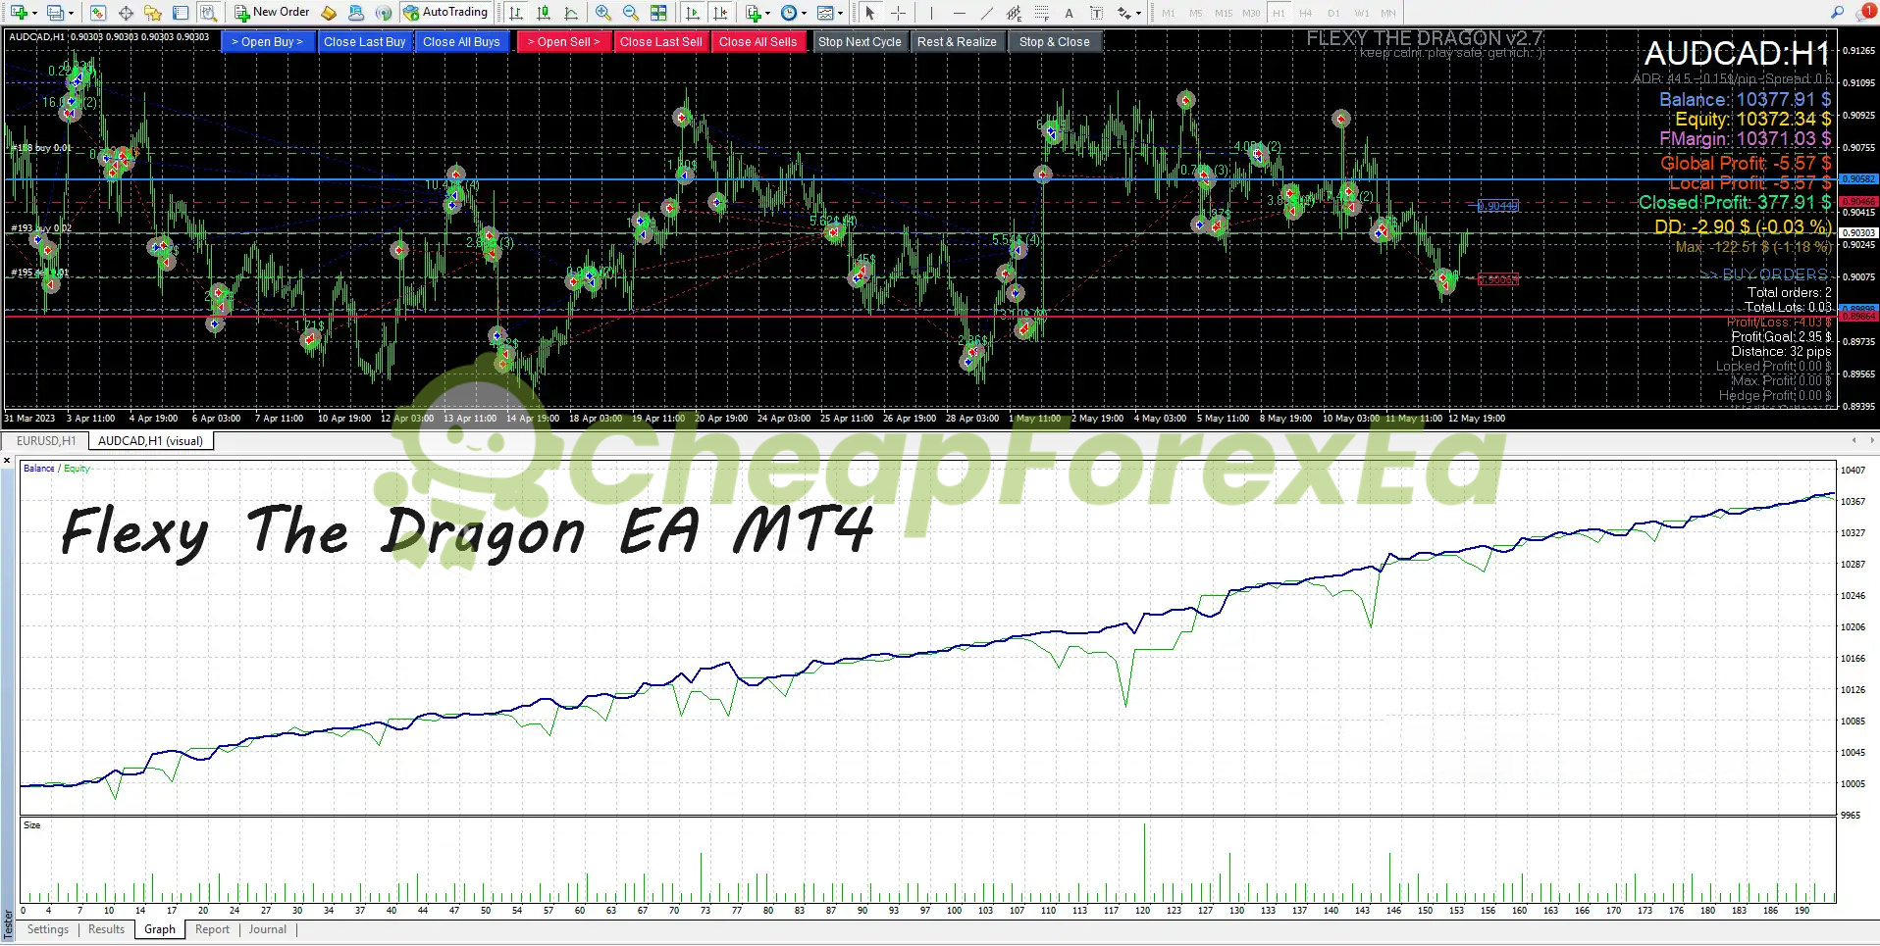Click Close Last Sell
This screenshot has height=946, width=1880.
tap(661, 42)
